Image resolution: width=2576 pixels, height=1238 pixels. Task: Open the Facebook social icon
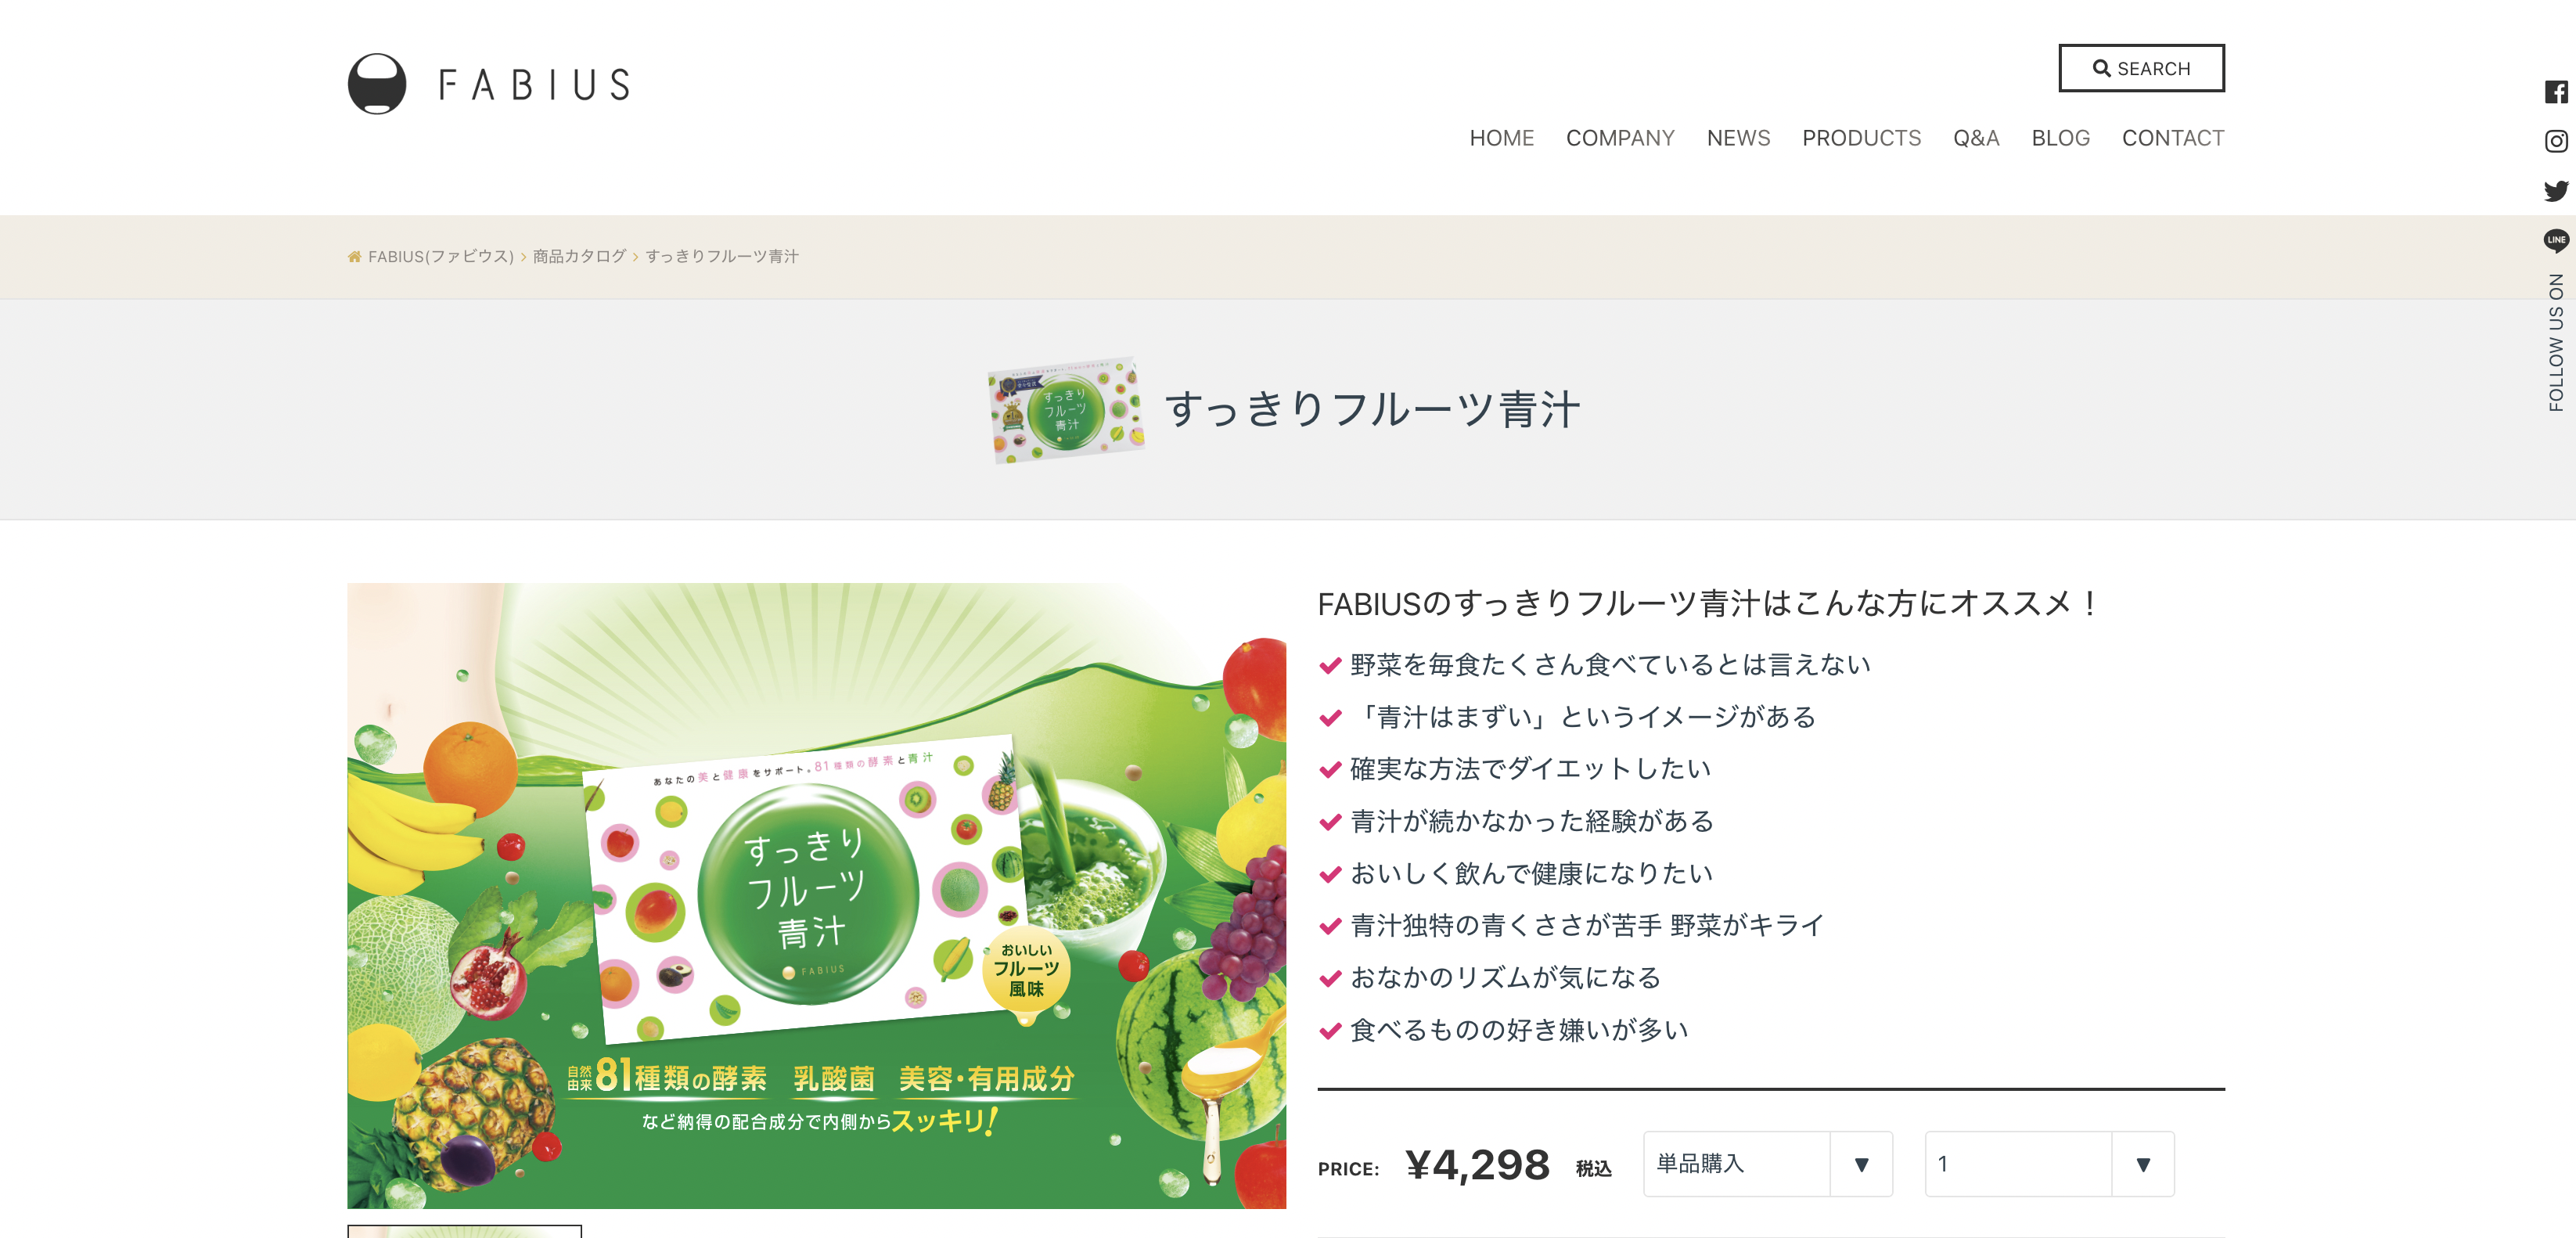pyautogui.click(x=2556, y=92)
